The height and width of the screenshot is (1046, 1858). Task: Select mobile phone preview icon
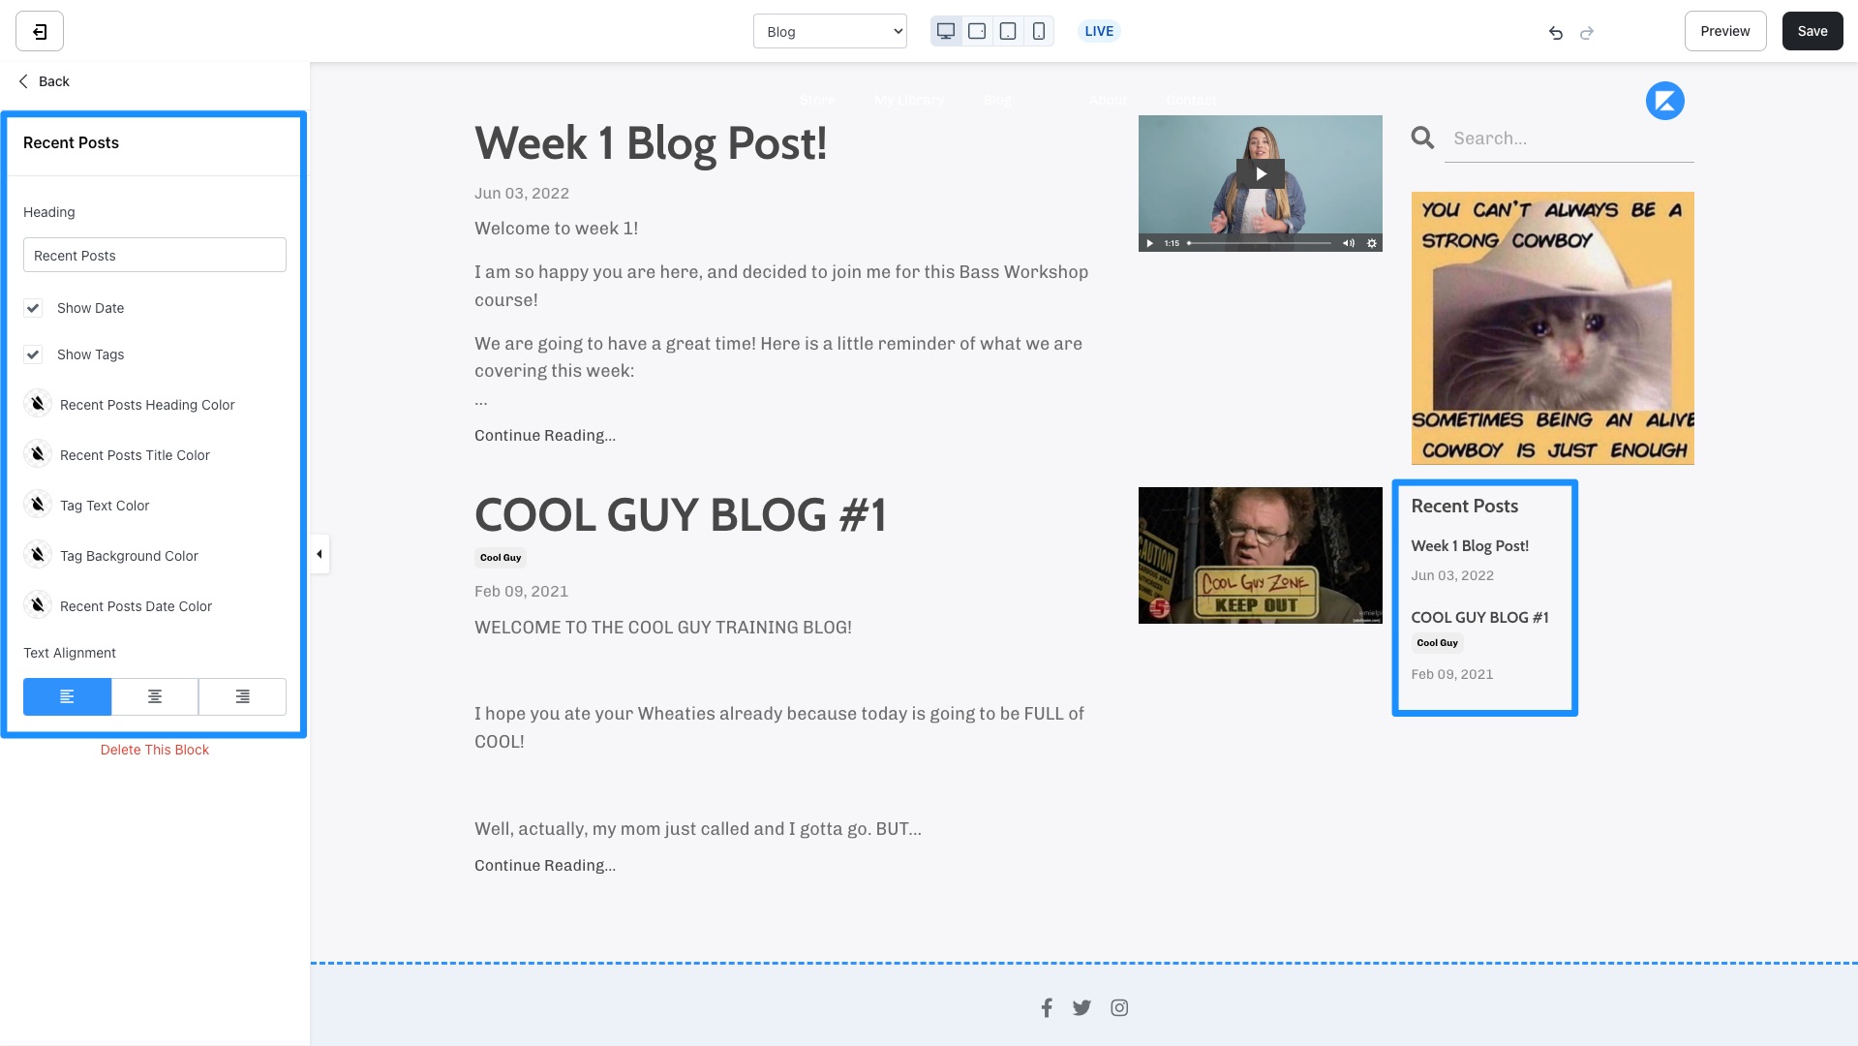click(1039, 31)
